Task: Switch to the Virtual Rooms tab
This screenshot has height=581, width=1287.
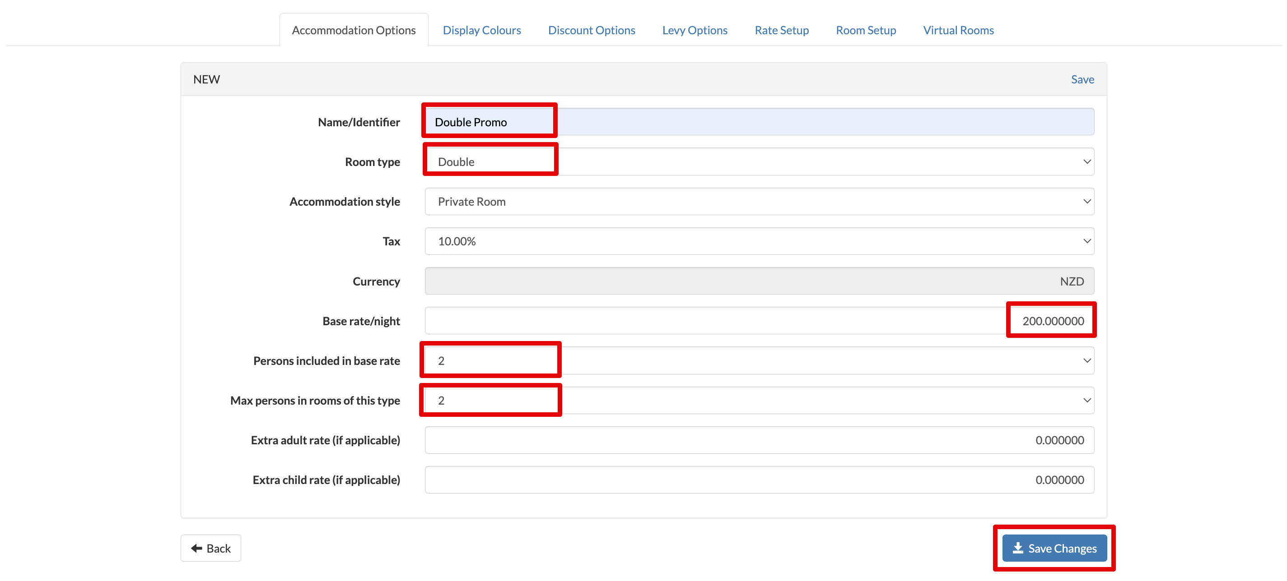Action: pyautogui.click(x=958, y=30)
